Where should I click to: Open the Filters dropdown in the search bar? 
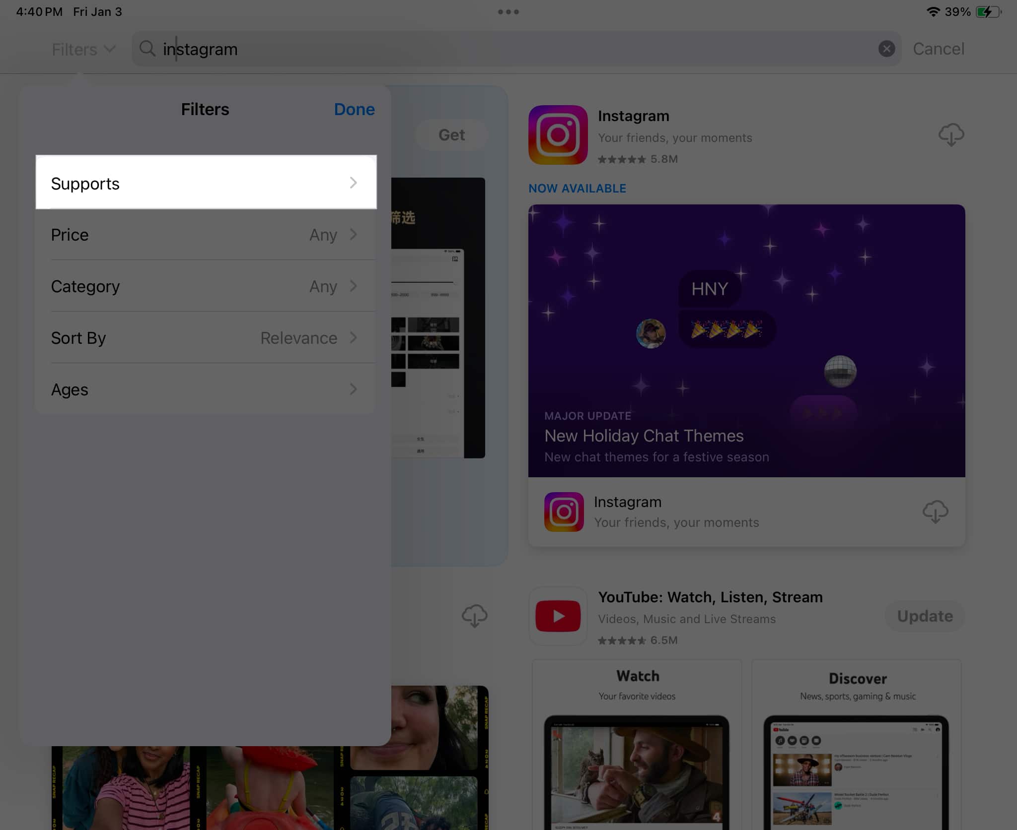click(x=83, y=49)
